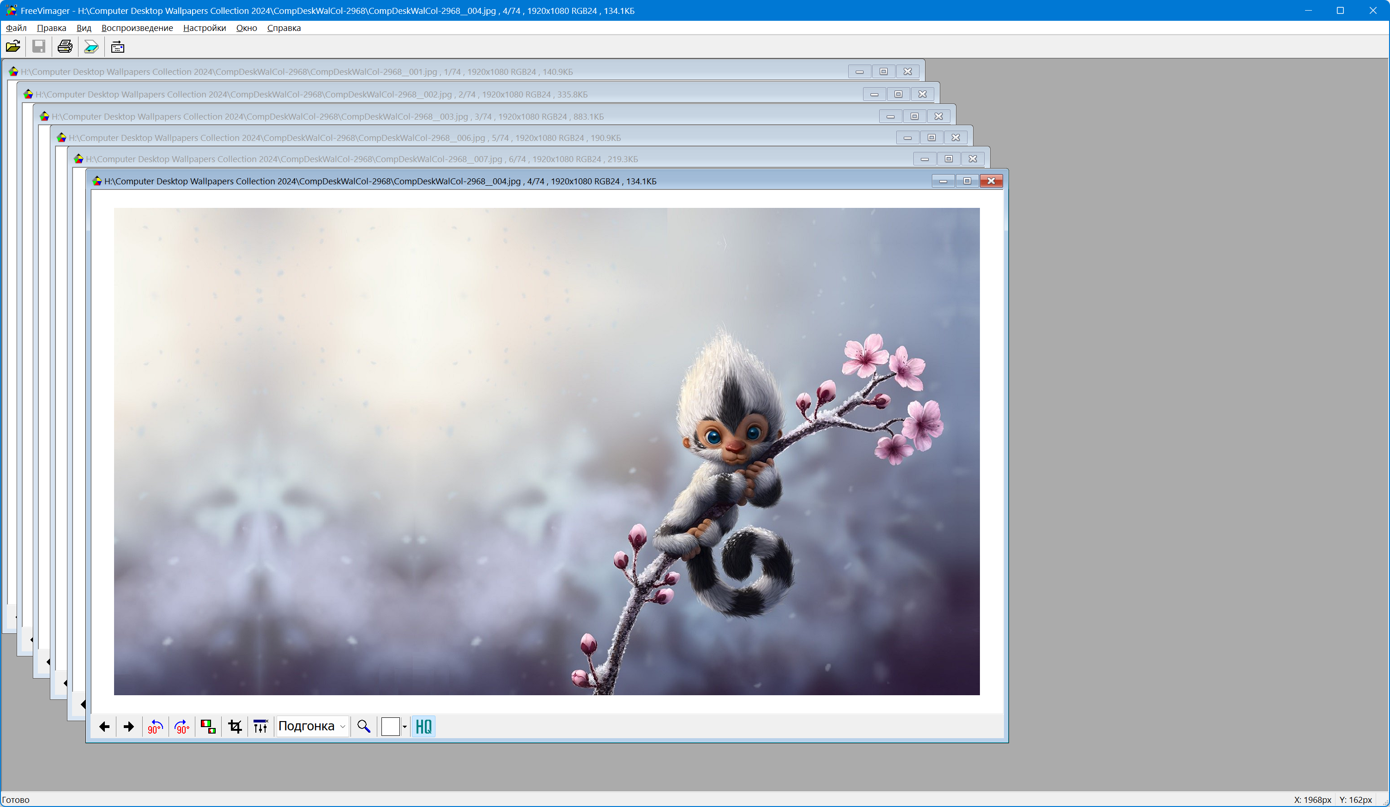Toggle HQ high quality rendering

pos(423,727)
